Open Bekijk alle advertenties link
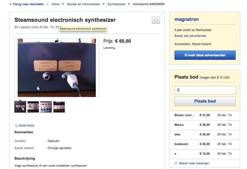 coord(190,36)
